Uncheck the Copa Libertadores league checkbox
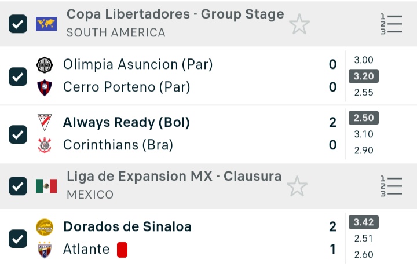 point(18,24)
